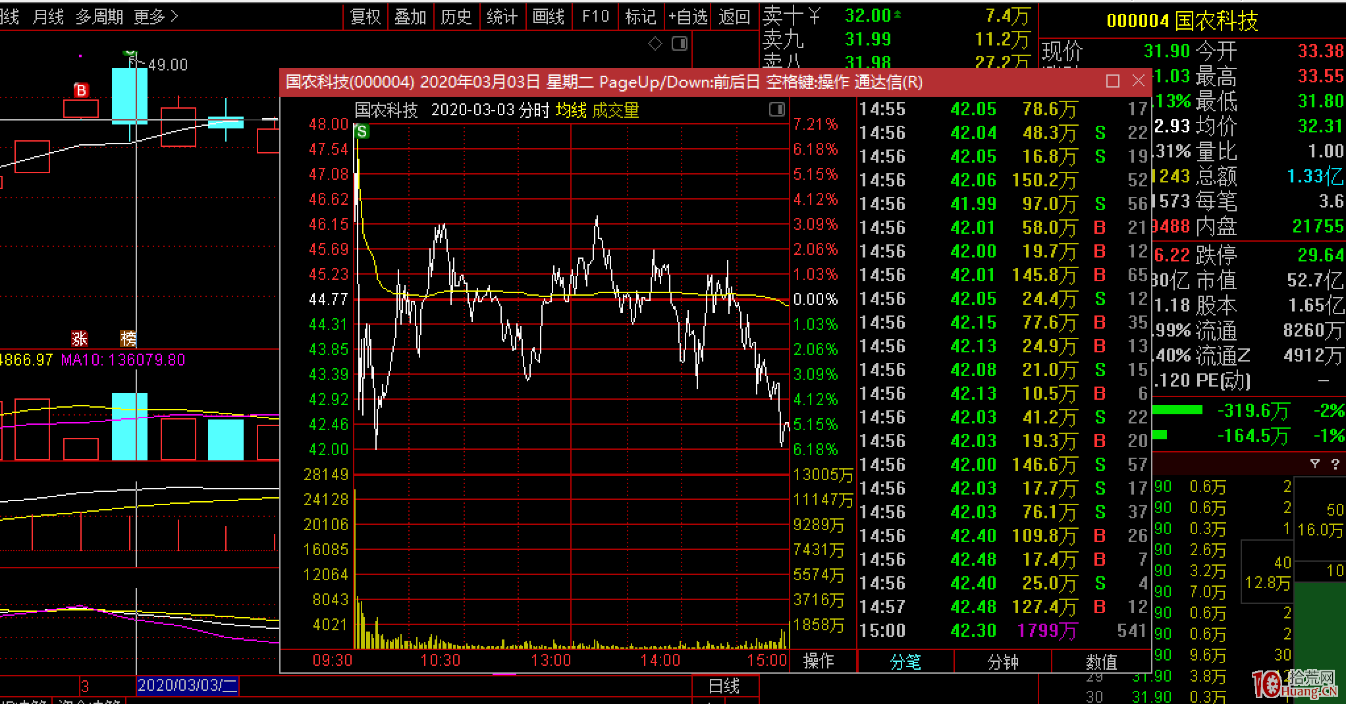
Task: Click the 7.21% top percentage label
Action: [x=816, y=124]
